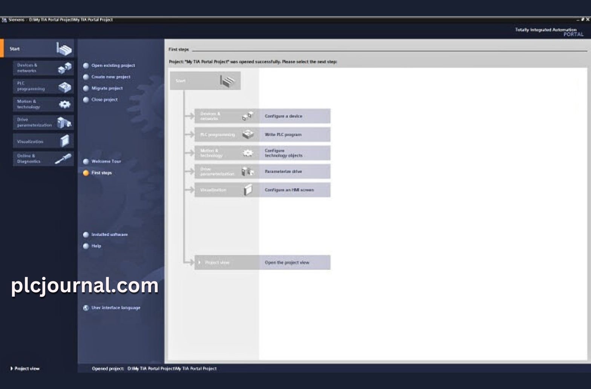Click Motion & technology gear icon in First steps
The width and height of the screenshot is (591, 389).
248,153
